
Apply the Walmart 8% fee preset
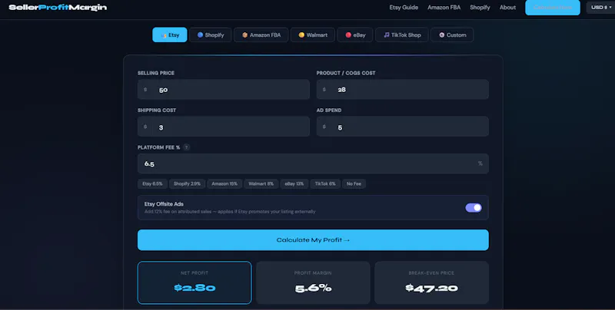click(x=261, y=183)
